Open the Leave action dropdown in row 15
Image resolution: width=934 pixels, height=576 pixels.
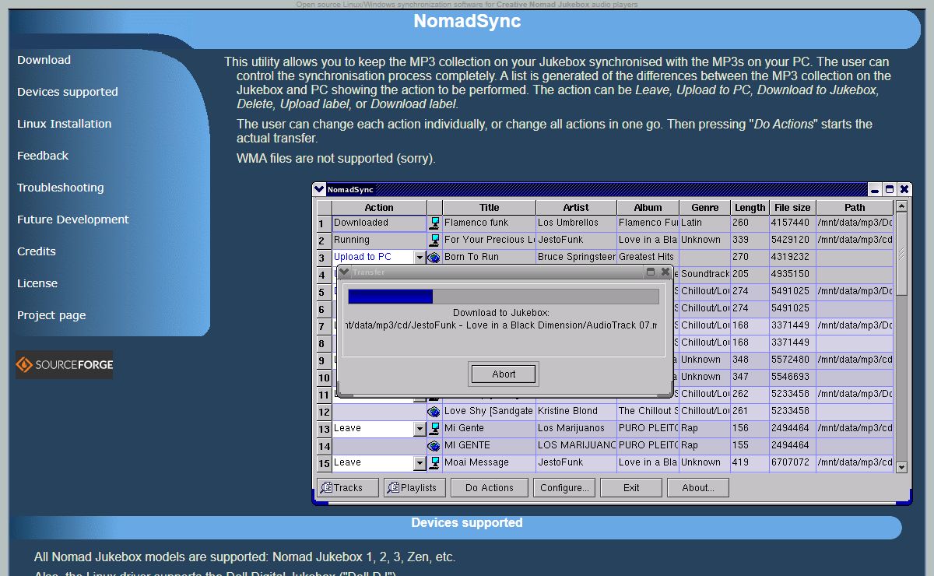point(420,462)
